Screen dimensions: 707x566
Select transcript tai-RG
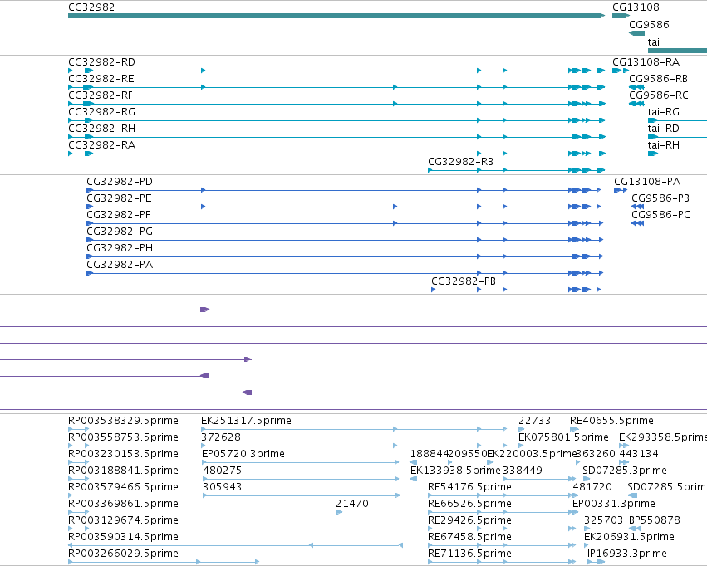(x=677, y=120)
